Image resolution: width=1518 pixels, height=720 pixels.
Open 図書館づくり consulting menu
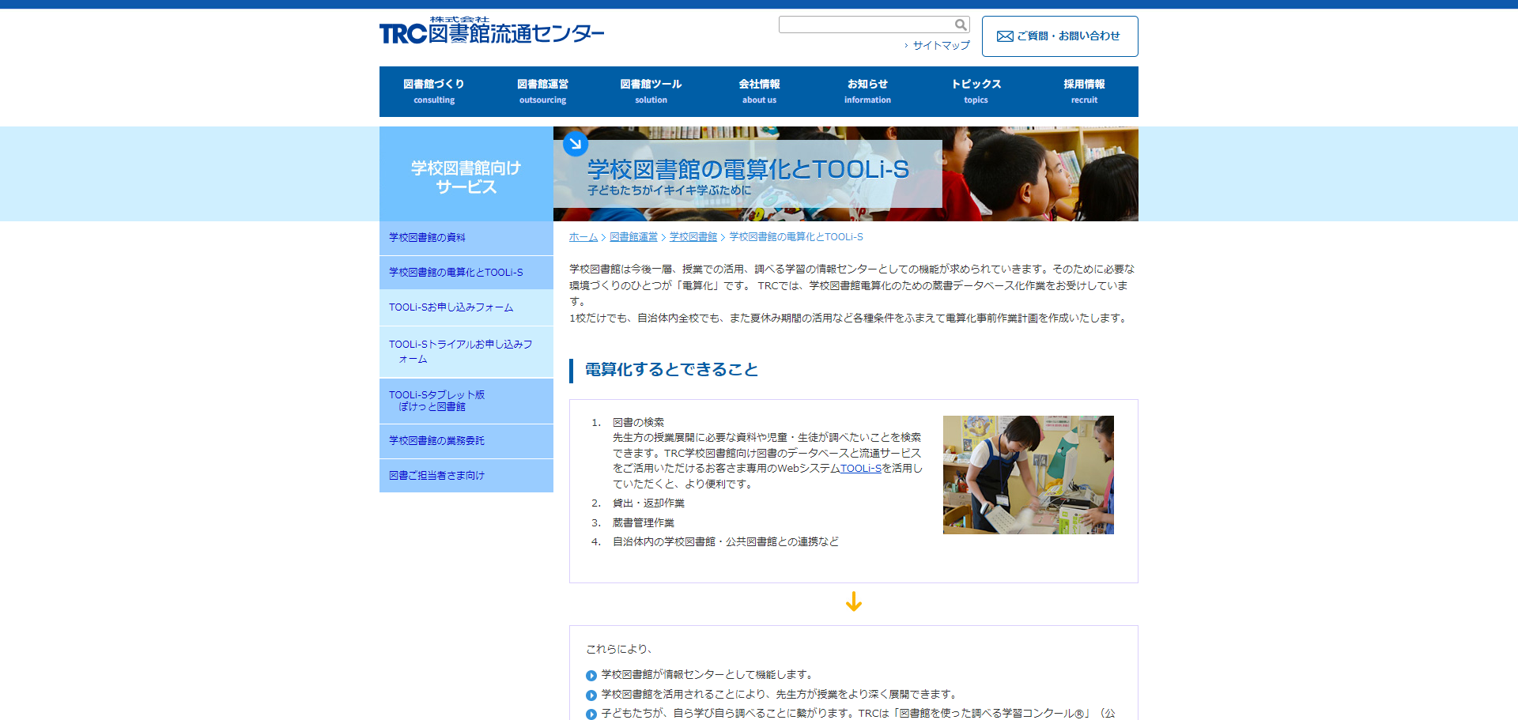434,92
